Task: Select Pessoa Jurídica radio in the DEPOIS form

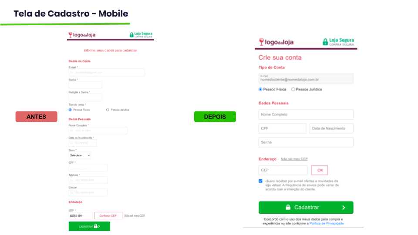Action: tap(293, 89)
